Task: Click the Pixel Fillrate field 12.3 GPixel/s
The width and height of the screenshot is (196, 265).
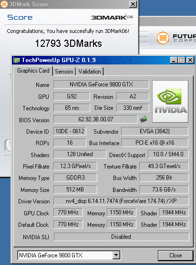Action: coord(75,166)
